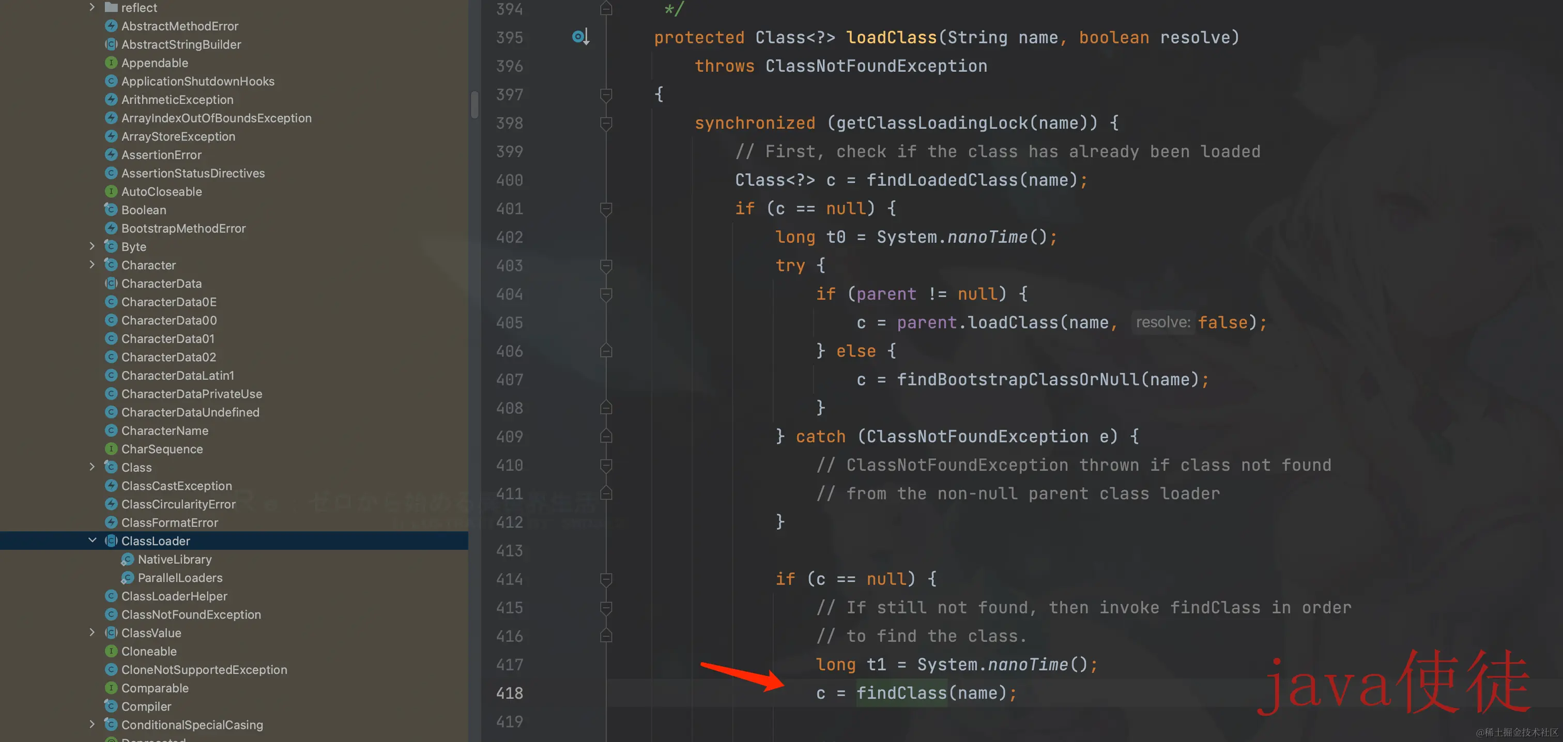Expand the Character class node

coord(91,265)
